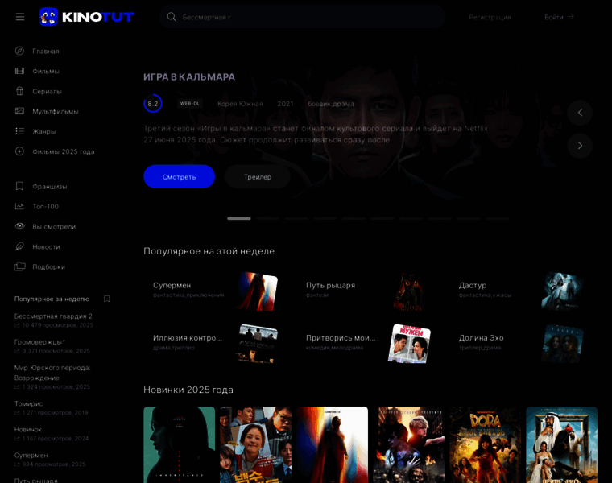
Task: Click the search magnifier icon
Action: 172,17
